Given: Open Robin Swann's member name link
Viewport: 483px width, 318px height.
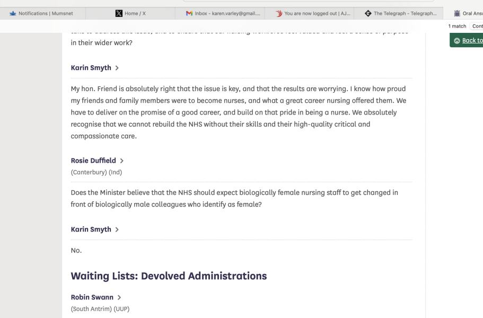Looking at the screenshot, I should 92,297.
